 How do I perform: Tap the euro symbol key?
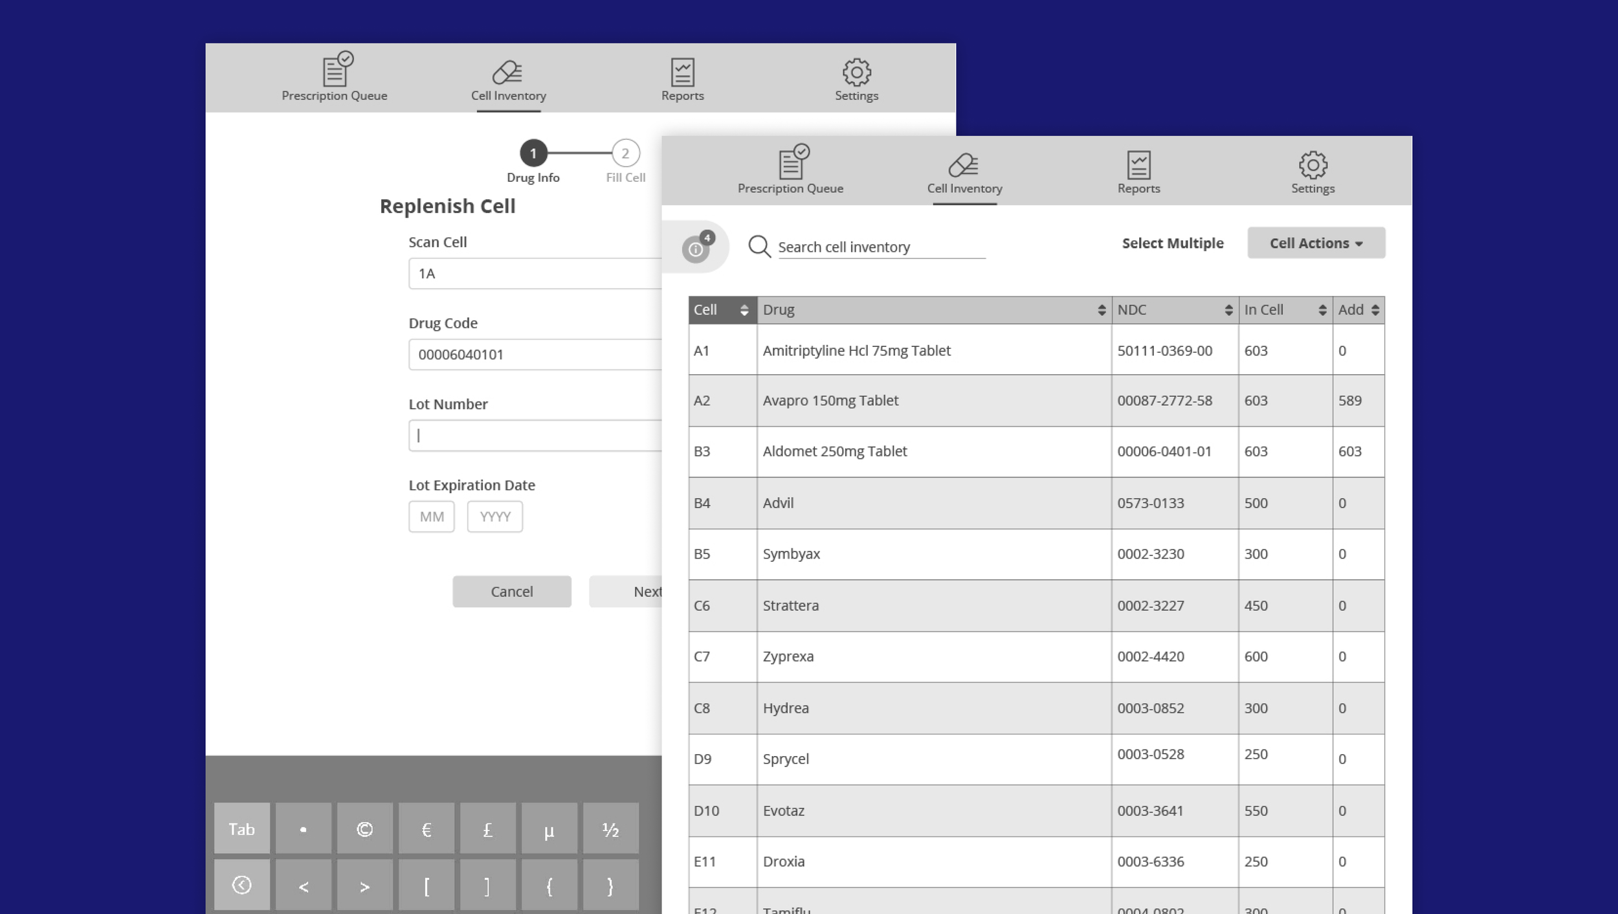click(x=427, y=829)
